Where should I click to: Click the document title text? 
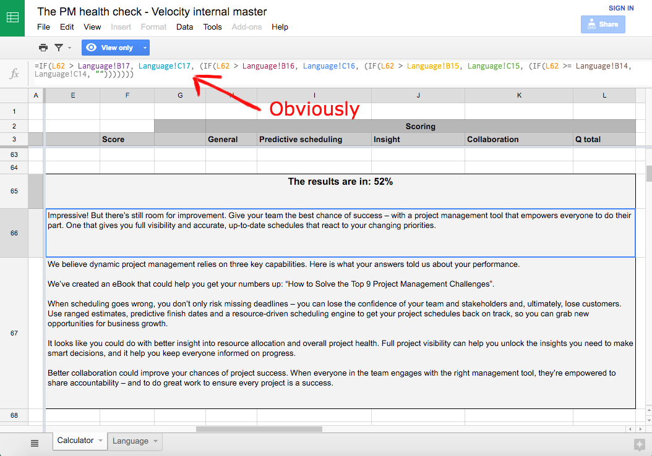pos(152,12)
